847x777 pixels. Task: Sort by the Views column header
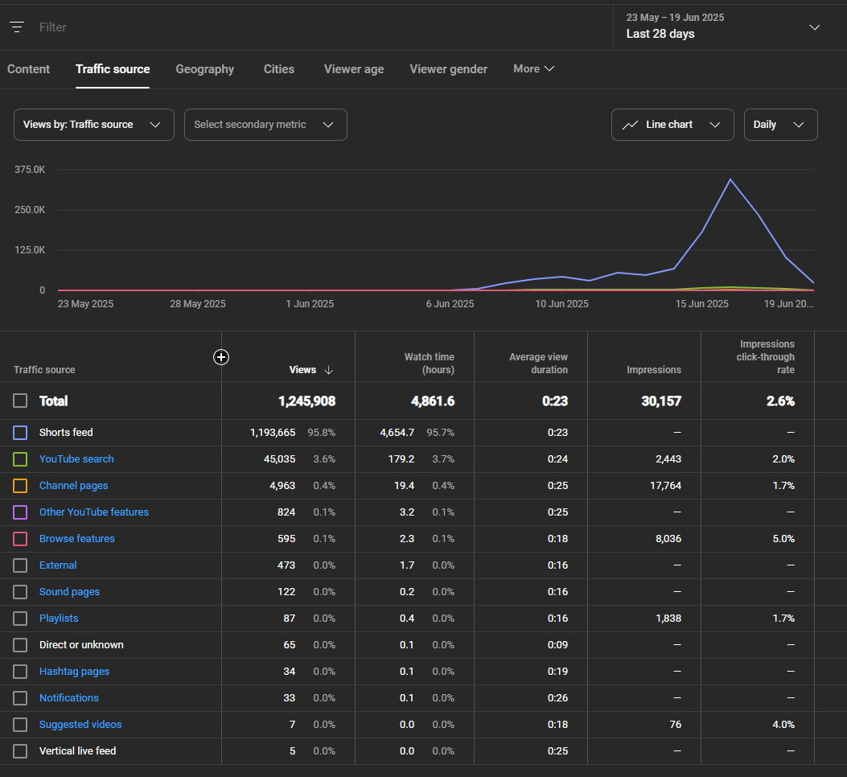(x=302, y=370)
